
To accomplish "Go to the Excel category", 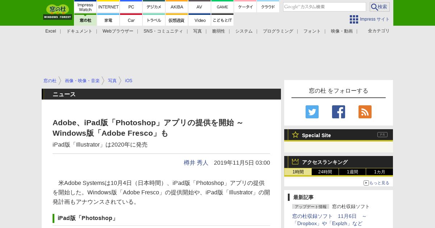I will click(51, 31).
